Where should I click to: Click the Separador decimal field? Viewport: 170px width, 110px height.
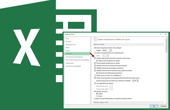(x=111, y=86)
